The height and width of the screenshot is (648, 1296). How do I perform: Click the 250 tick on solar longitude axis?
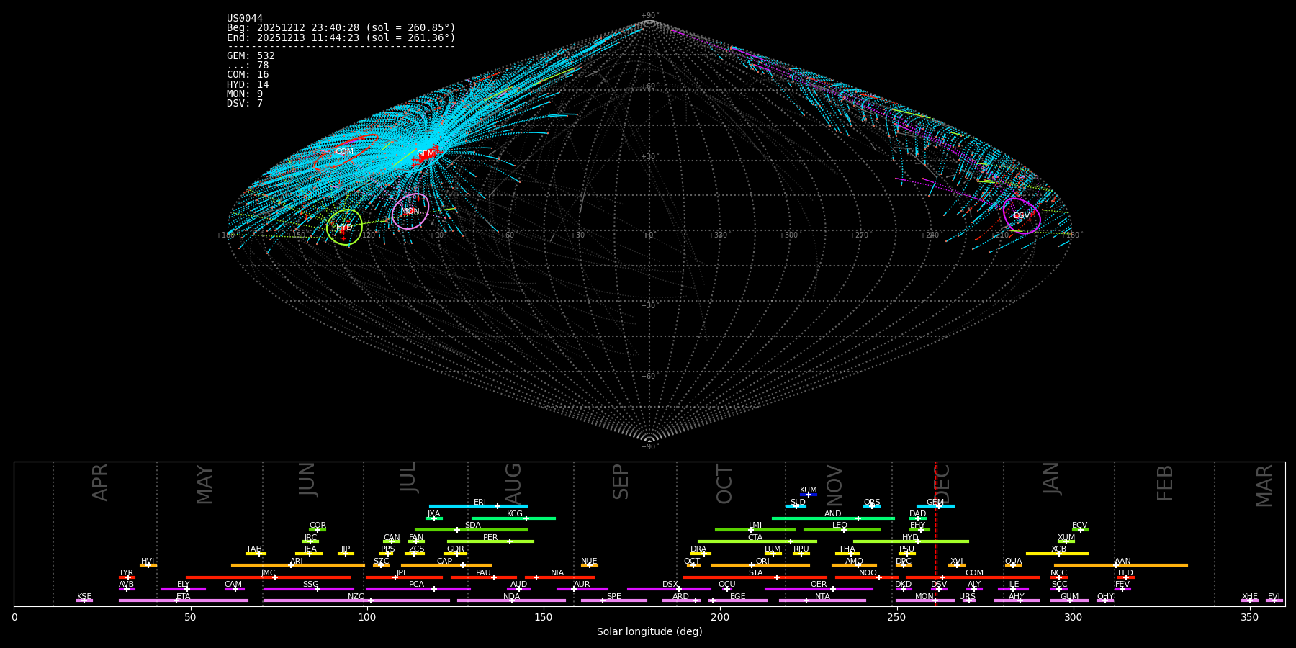pos(896,617)
